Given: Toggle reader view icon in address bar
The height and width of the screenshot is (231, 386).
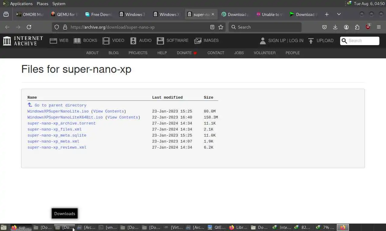Looking at the screenshot, I should pyautogui.click(x=212, y=27).
